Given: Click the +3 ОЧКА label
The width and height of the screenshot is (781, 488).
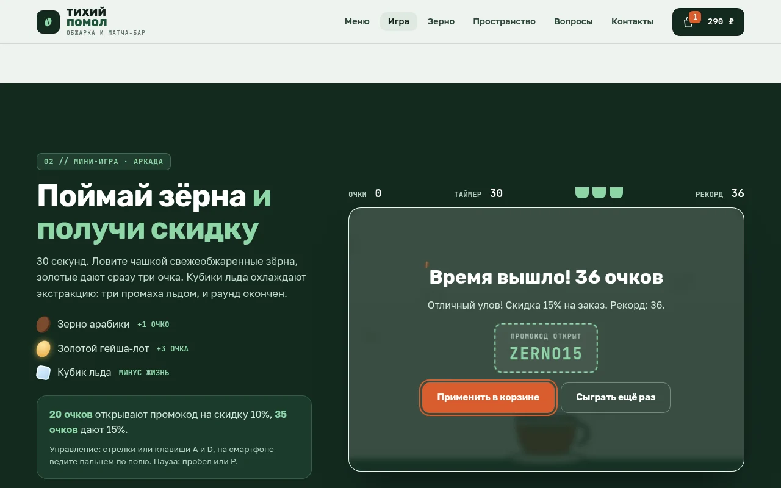Looking at the screenshot, I should [172, 349].
